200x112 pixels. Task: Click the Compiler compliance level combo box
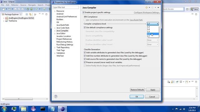coord(153,24)
